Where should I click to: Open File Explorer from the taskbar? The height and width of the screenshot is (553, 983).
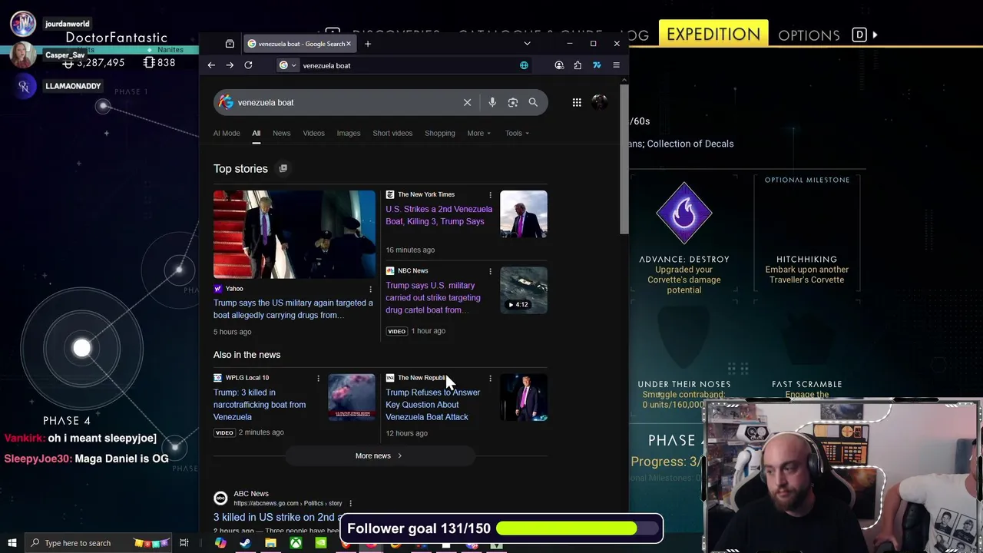pos(270,543)
